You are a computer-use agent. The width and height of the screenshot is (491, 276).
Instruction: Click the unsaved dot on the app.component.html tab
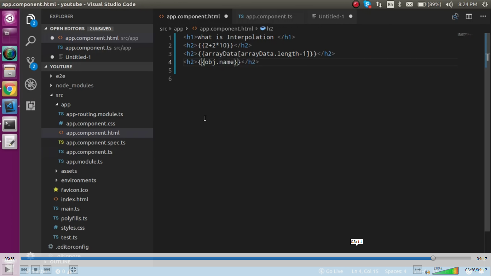coord(226,17)
